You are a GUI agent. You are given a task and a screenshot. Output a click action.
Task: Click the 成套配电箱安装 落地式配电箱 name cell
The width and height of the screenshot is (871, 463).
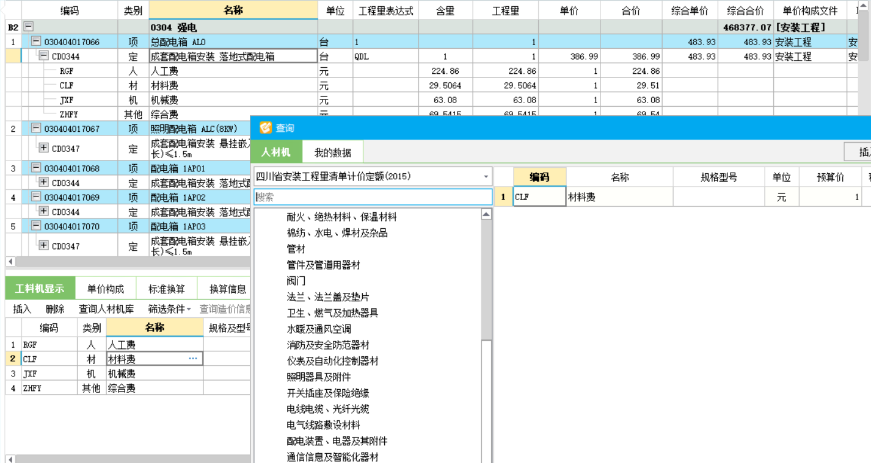[233, 56]
